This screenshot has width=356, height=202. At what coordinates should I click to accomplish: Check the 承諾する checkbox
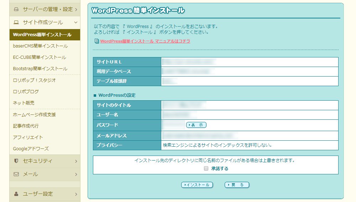point(206,168)
